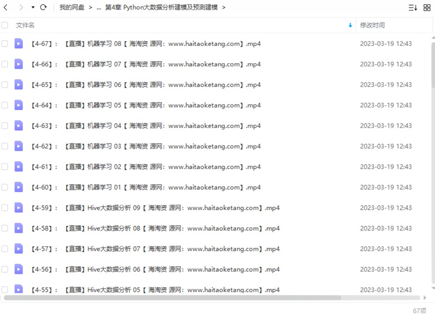435x317 pixels.
Task: Sort by 修改时间 column header
Action: (x=372, y=25)
